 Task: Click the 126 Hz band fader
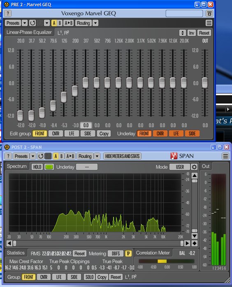64,97
